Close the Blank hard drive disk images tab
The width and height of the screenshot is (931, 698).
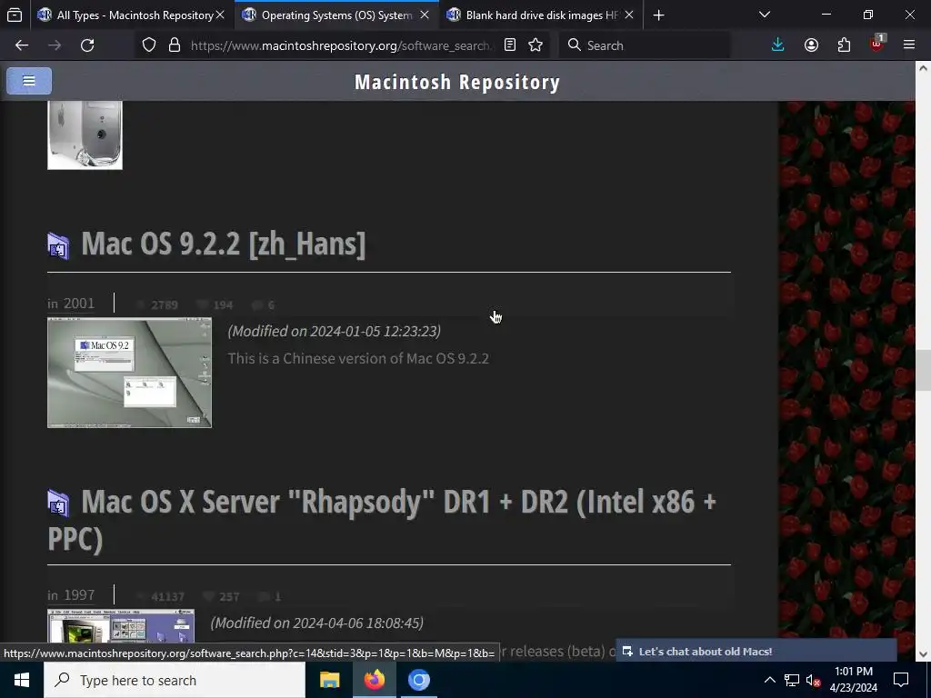(x=629, y=15)
